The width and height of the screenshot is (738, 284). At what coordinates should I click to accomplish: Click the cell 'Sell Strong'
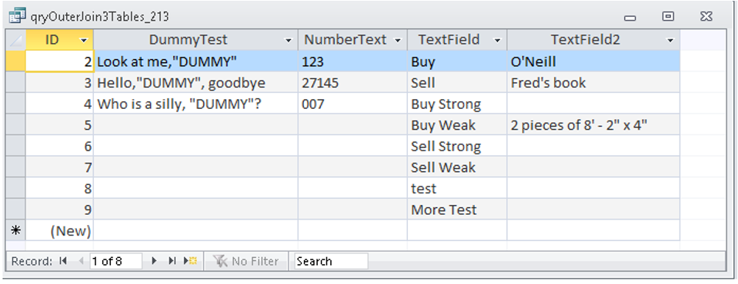(x=457, y=146)
